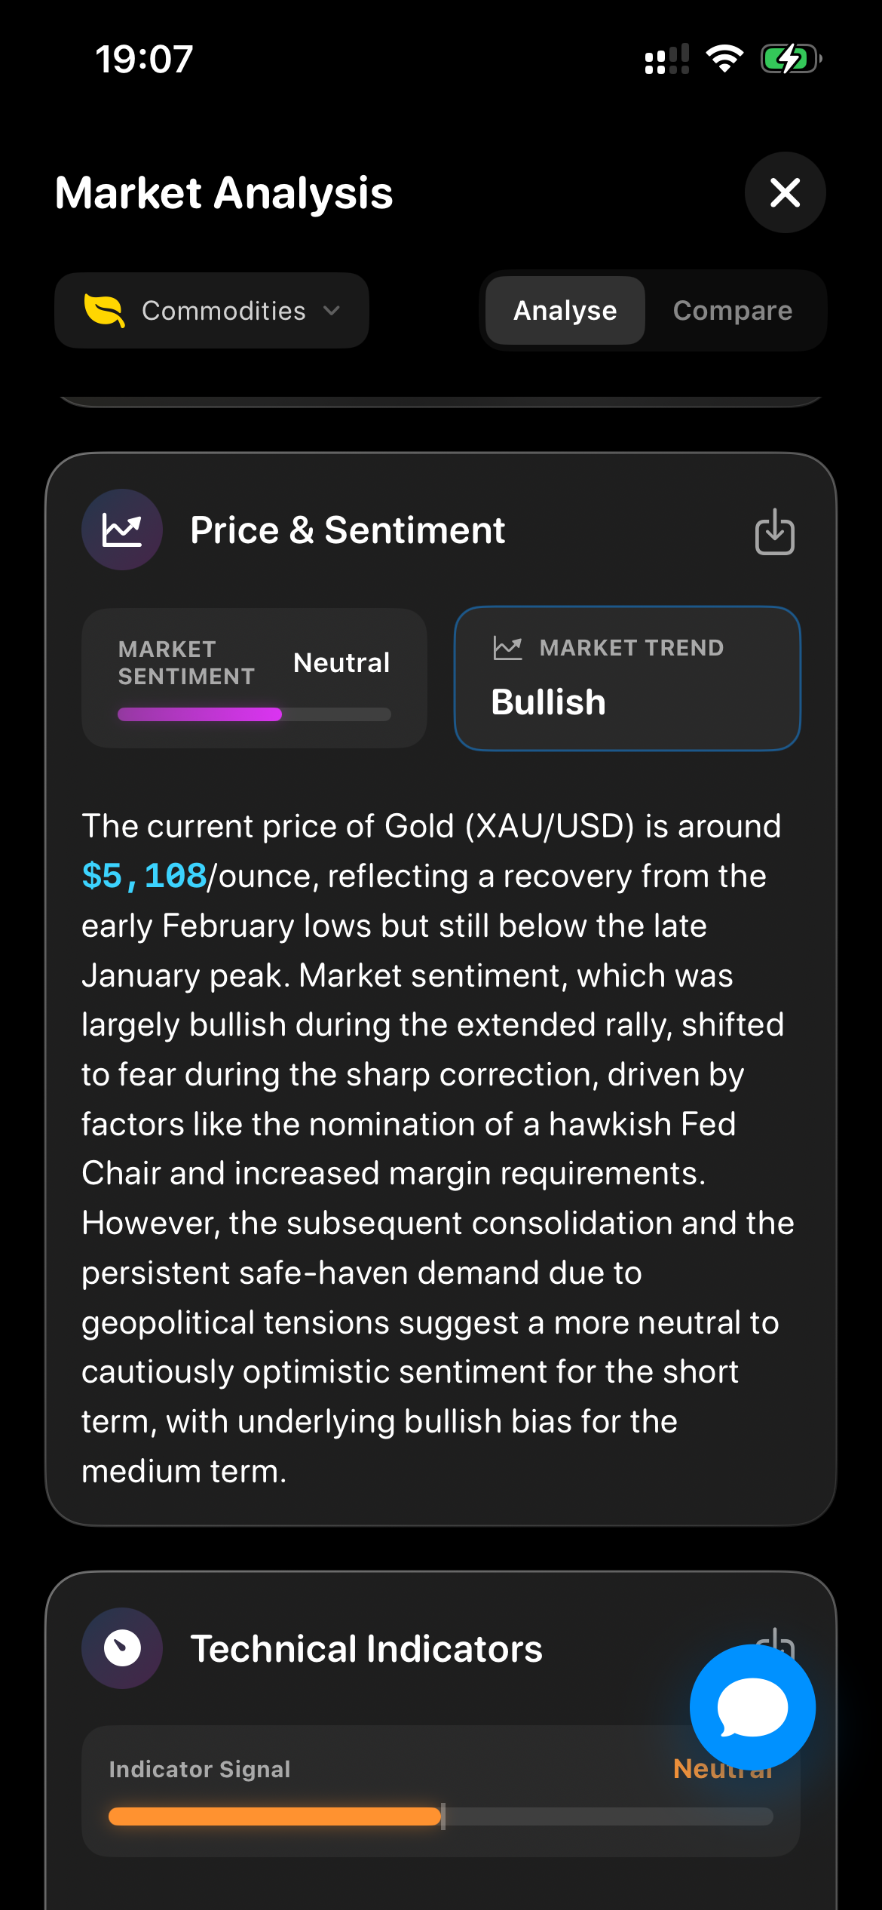This screenshot has width=882, height=1910.
Task: Click the purple market sentiment bar
Action: coord(200,714)
